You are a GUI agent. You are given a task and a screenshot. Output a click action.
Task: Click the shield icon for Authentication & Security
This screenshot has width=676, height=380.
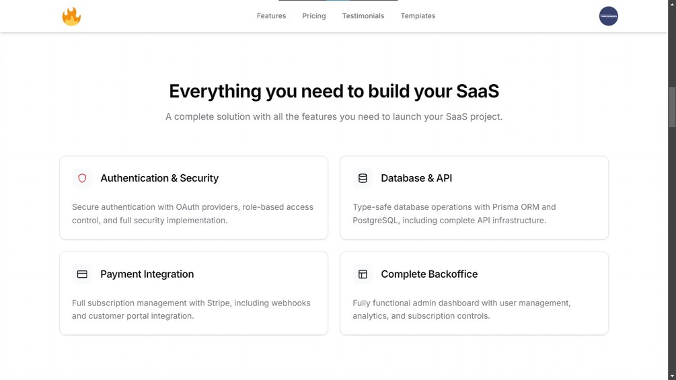tap(82, 178)
